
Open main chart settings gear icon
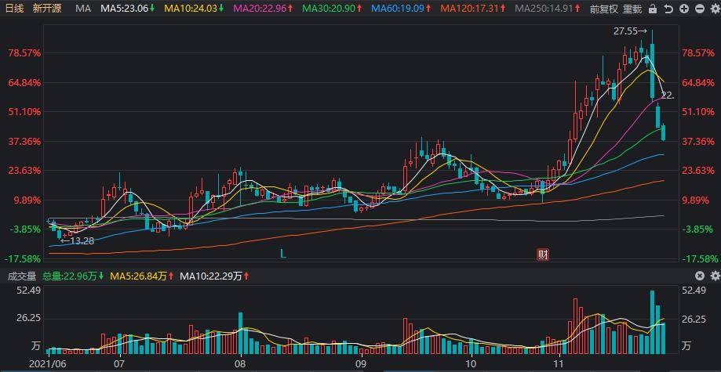[x=715, y=9]
